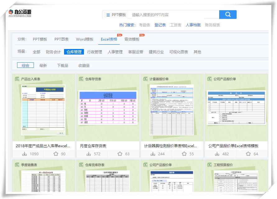
Task: Switch to Word模板 category
Action: pyautogui.click(x=85, y=39)
